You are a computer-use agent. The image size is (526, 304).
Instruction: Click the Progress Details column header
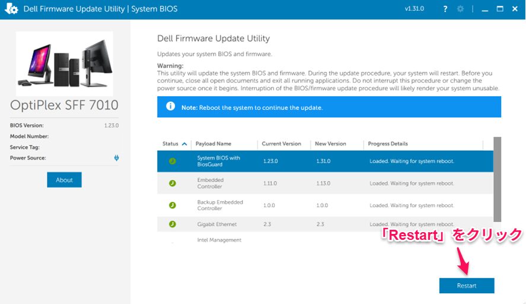388,144
